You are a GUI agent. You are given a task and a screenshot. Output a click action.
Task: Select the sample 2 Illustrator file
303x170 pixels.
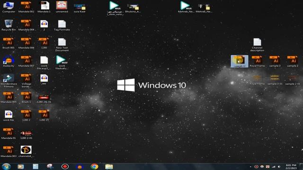(x=293, y=61)
